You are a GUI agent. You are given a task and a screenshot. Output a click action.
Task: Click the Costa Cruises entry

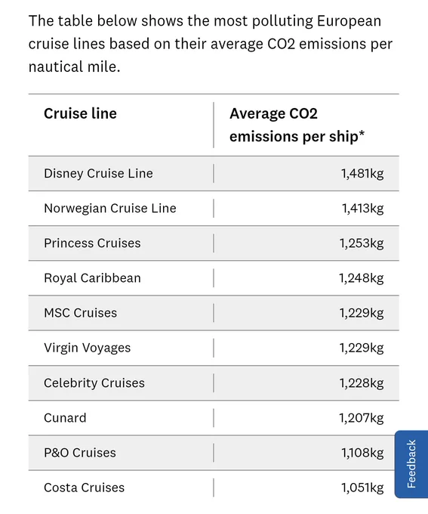click(x=84, y=488)
